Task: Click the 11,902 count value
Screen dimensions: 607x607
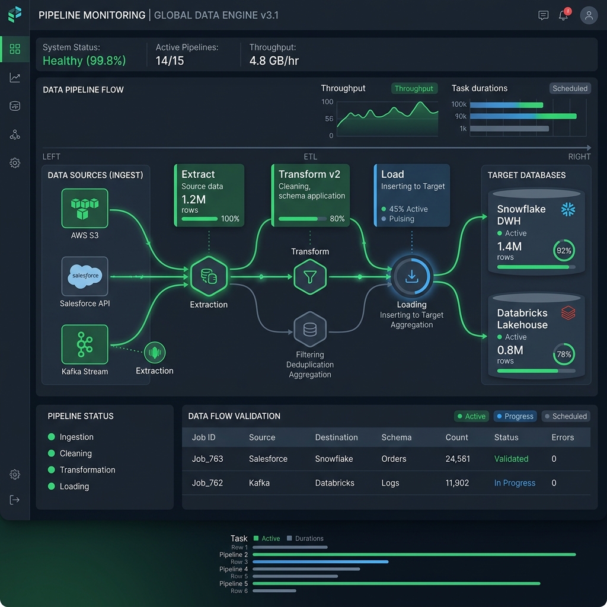Action: [457, 483]
